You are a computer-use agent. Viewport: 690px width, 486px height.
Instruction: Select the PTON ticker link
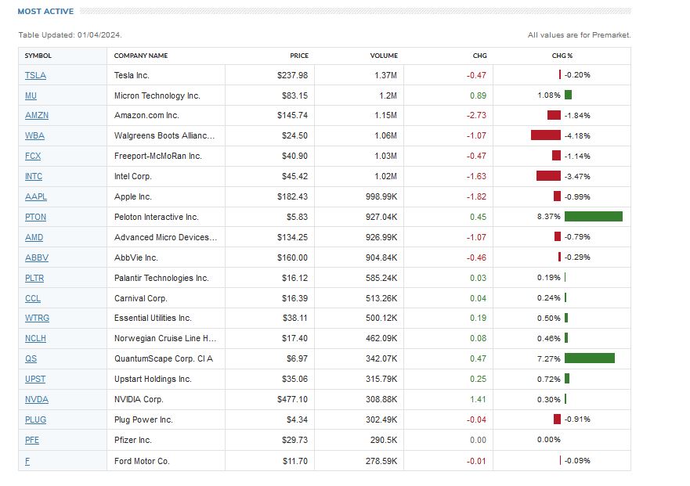(35, 217)
